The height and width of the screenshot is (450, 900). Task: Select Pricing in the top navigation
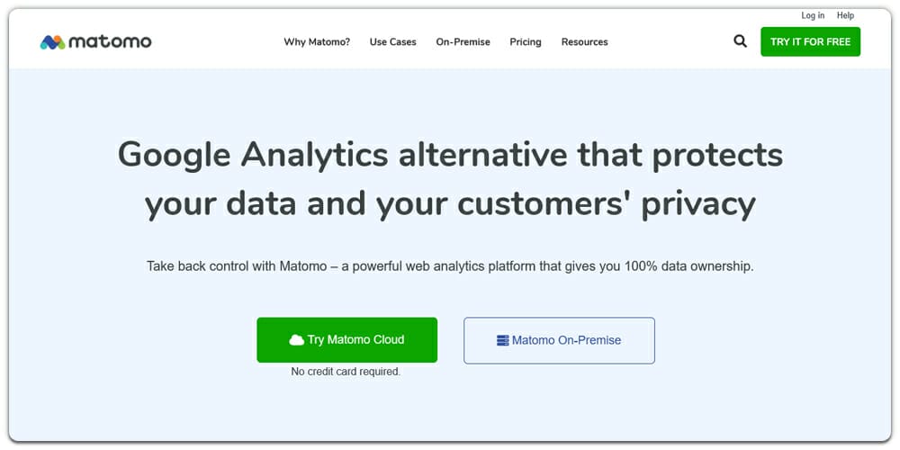526,42
